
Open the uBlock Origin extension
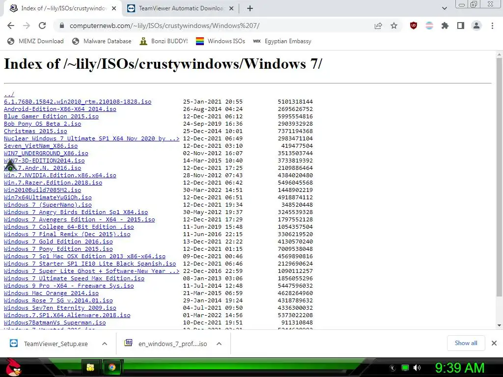414,26
